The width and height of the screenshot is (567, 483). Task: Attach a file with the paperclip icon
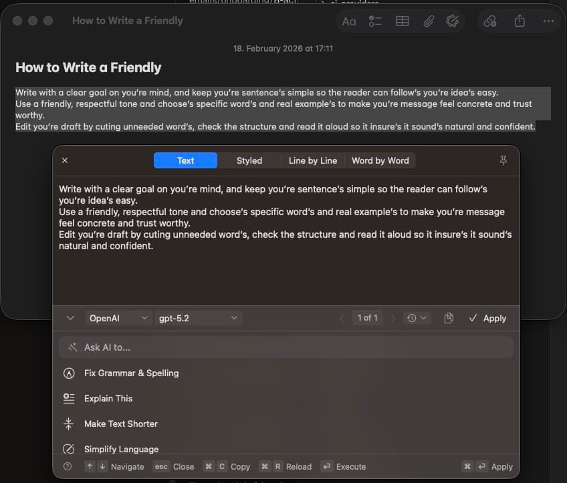(x=428, y=21)
